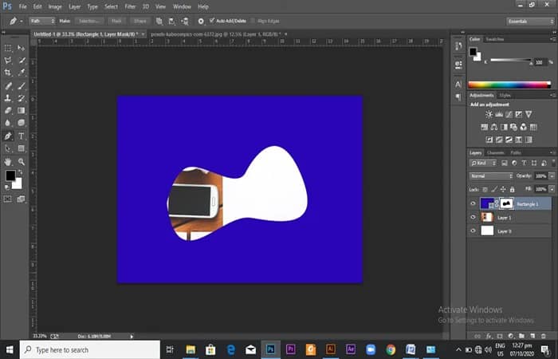
Task: Click the Path operations icon in options bar
Action: [159, 21]
